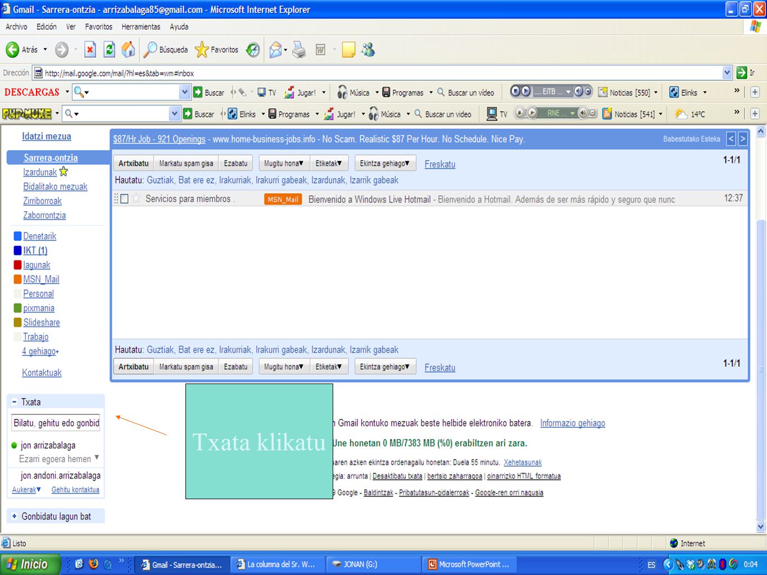Print the page with the printer icon
Image resolution: width=767 pixels, height=575 pixels.
299,50
